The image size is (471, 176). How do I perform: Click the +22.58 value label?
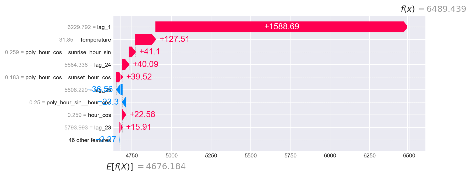click(x=142, y=115)
